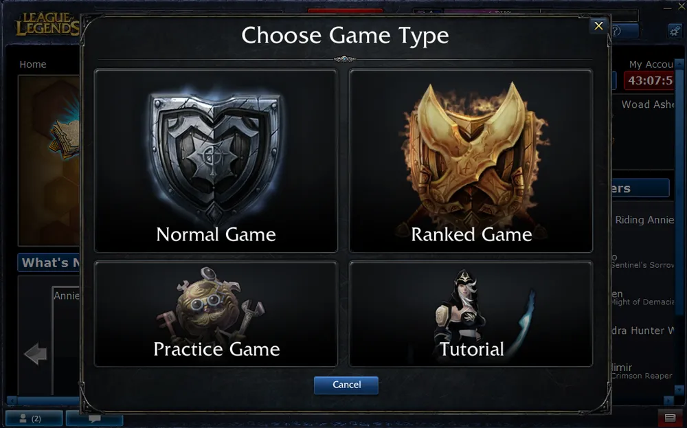
Task: Go to the Home tab
Action: [x=33, y=65]
